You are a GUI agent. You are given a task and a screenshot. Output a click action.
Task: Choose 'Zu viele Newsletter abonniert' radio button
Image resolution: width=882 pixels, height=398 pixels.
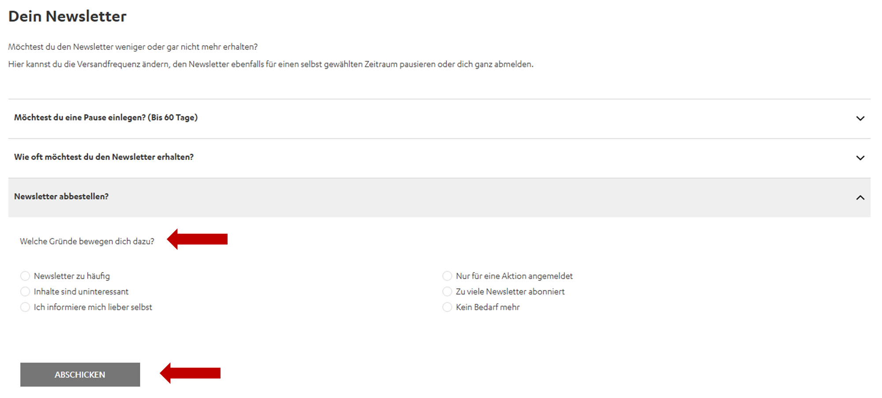[x=447, y=291]
